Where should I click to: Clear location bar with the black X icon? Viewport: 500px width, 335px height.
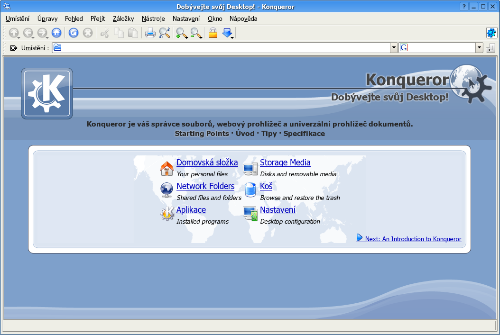click(x=13, y=48)
